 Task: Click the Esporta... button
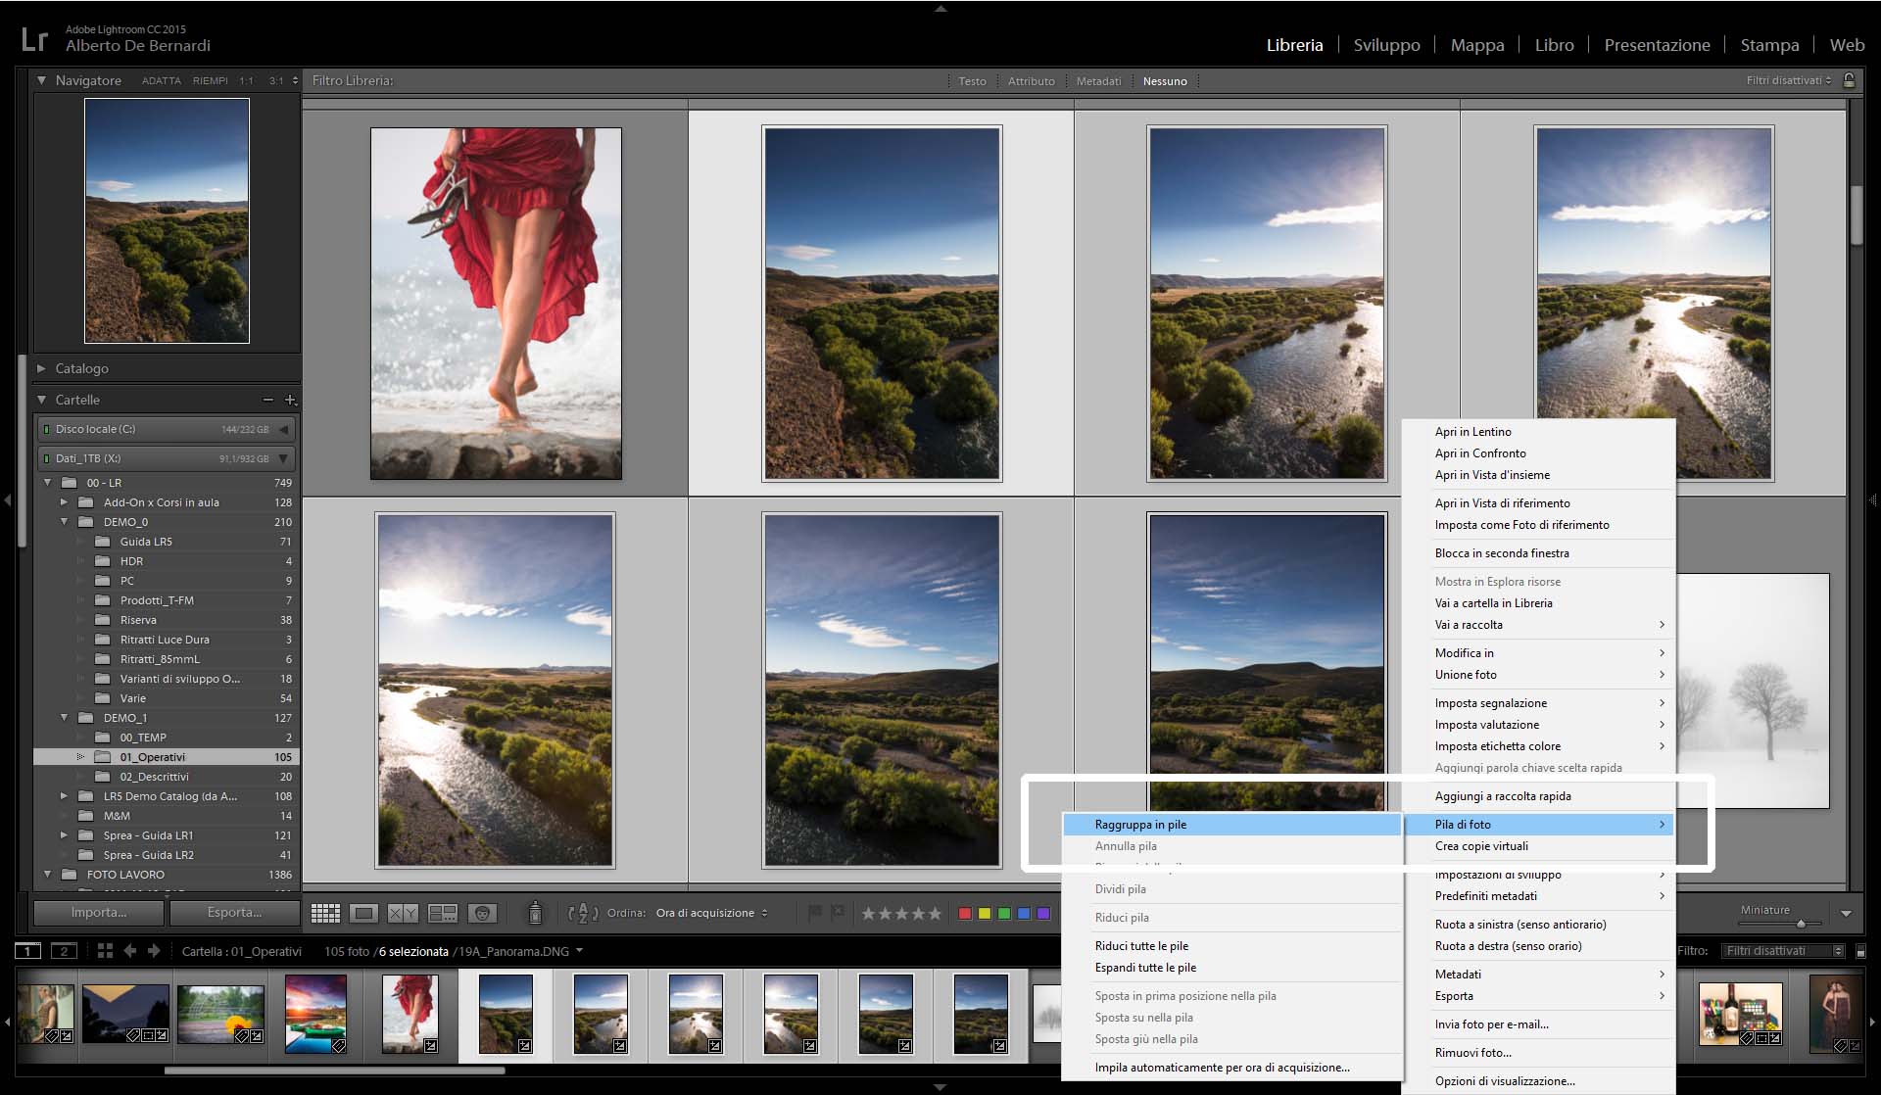234,912
